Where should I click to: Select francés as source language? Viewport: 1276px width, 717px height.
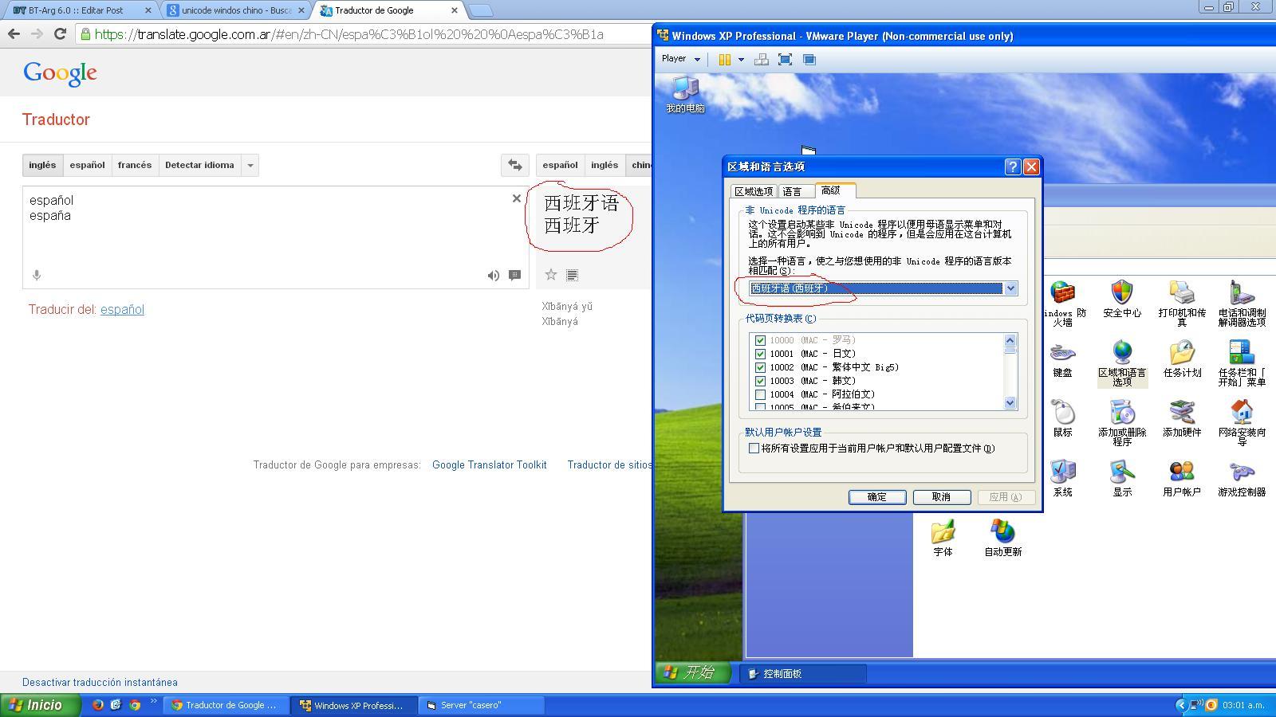pos(135,165)
